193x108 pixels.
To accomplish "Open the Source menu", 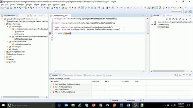I will point(13,5).
